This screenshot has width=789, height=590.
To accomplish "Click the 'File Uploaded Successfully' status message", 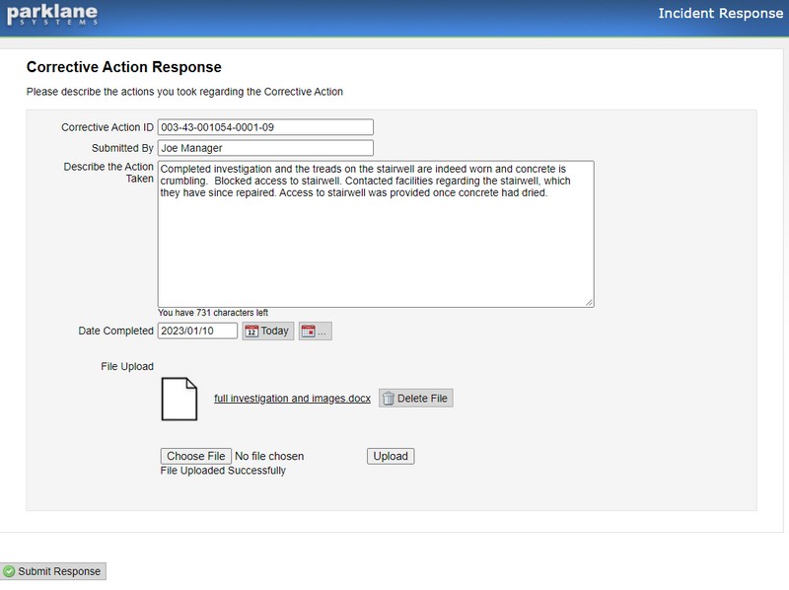I will point(223,471).
